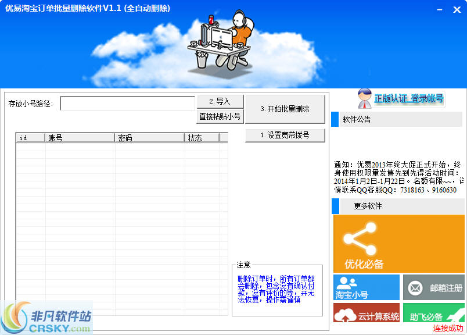Open the 优化必备 orange tile
This screenshot has height=335, width=467.
click(399, 244)
